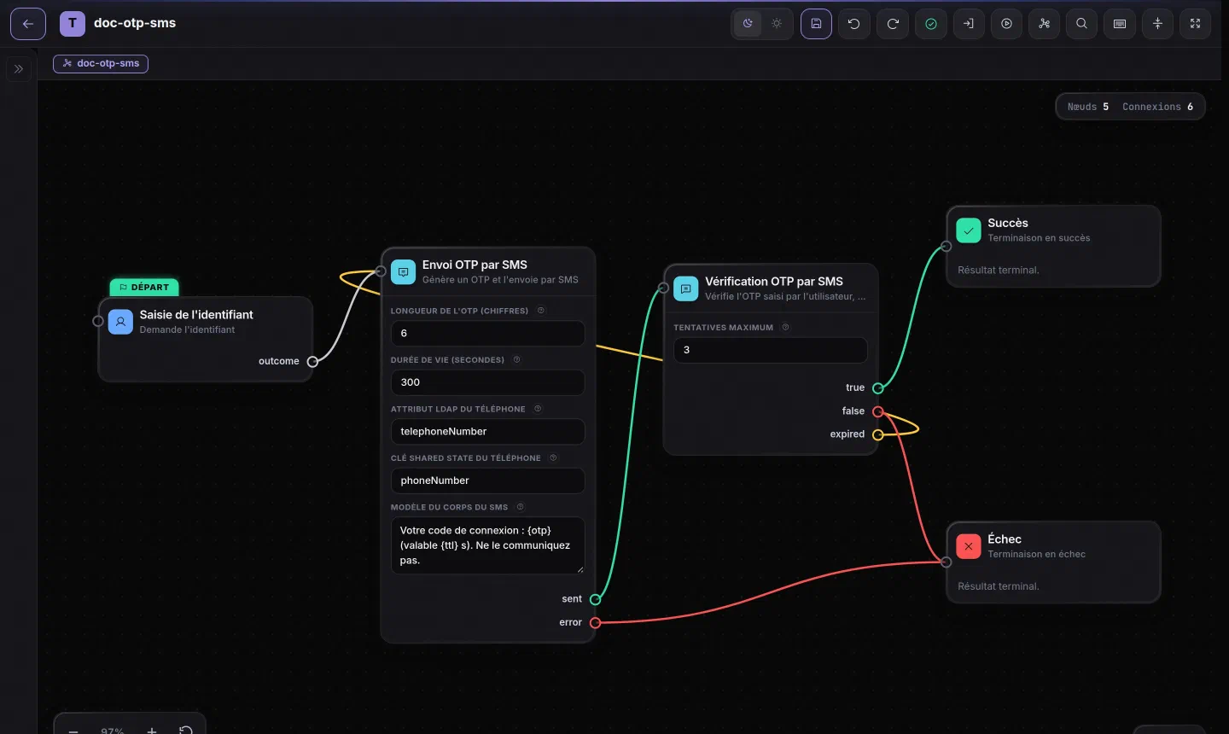This screenshot has height=734, width=1229.
Task: Click the green checkmark validation icon
Action: pyautogui.click(x=931, y=24)
